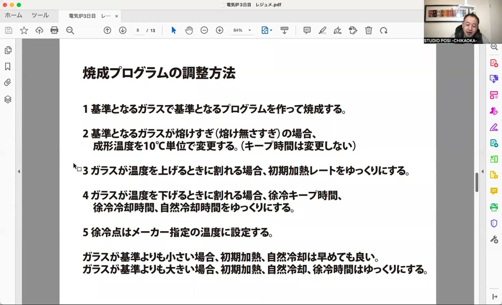This screenshot has height=305, width=502.
Task: Zoom out with the minus button
Action: (x=204, y=30)
